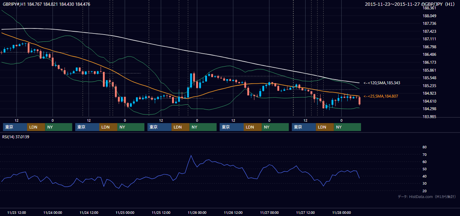Click the 187.111 price axis label
This screenshot has width=460, height=216.
tap(429, 39)
